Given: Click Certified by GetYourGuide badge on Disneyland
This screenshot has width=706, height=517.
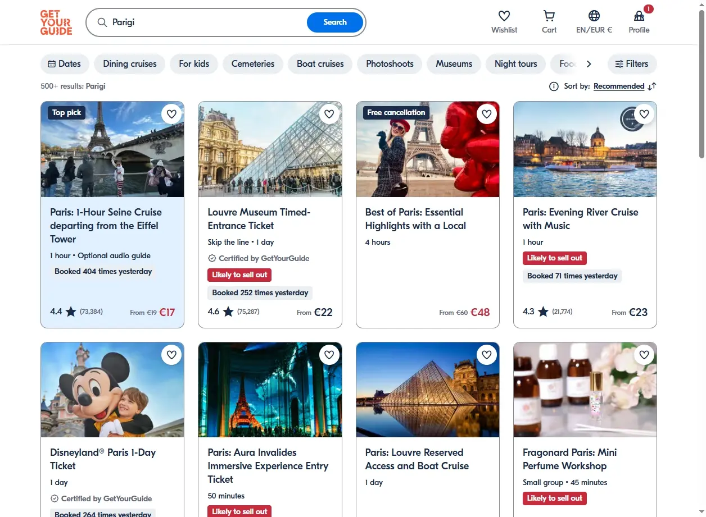Looking at the screenshot, I should (101, 498).
